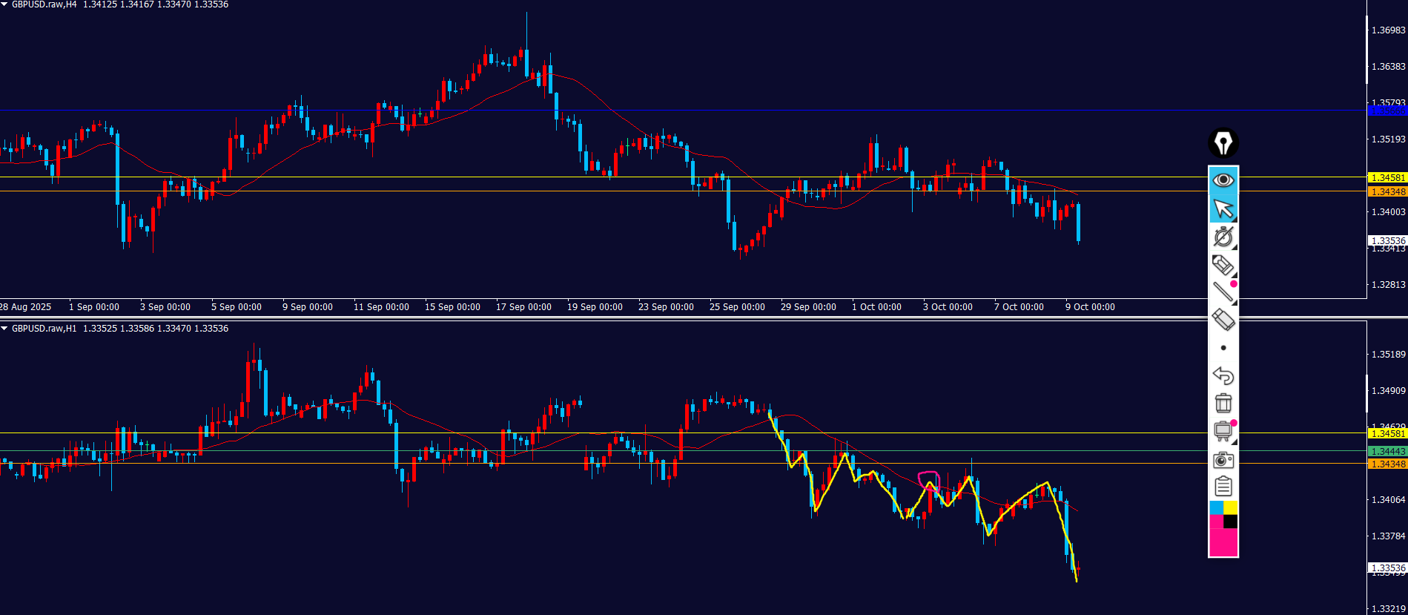Click the blue price level label on H4 chart

click(1387, 111)
